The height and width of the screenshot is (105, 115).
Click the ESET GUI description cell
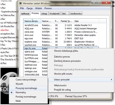[79, 39]
